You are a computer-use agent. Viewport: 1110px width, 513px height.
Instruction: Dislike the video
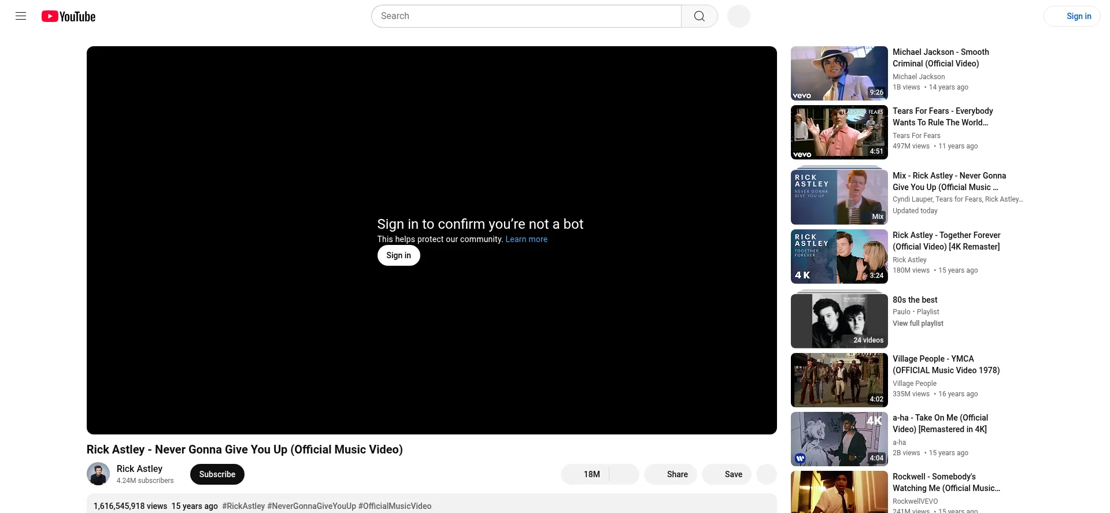(x=624, y=474)
